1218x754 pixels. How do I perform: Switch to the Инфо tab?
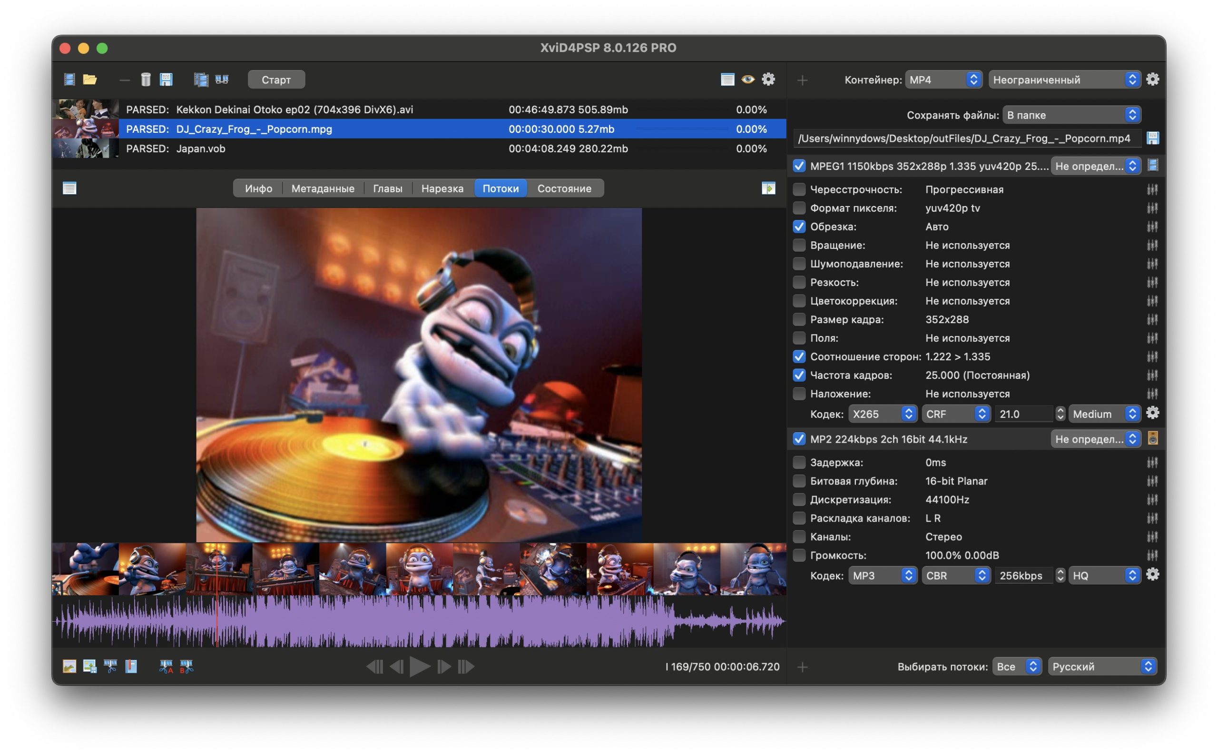tap(259, 188)
